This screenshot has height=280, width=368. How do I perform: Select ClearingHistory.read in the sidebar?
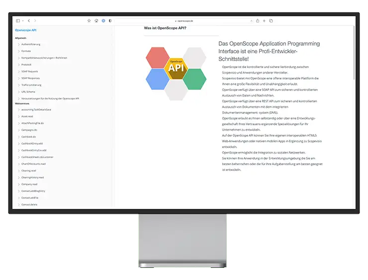pyautogui.click(x=32, y=178)
